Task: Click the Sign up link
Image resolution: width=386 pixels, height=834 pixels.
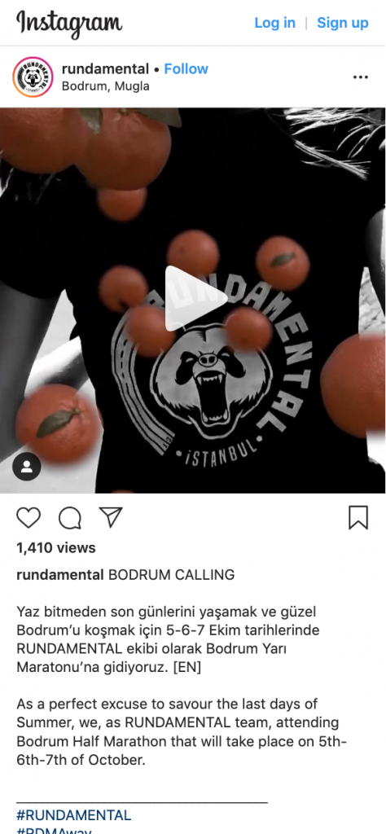Action: [x=342, y=23]
